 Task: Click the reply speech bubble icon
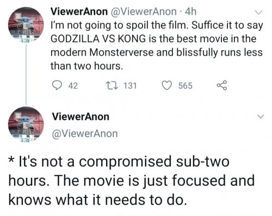tap(57, 86)
